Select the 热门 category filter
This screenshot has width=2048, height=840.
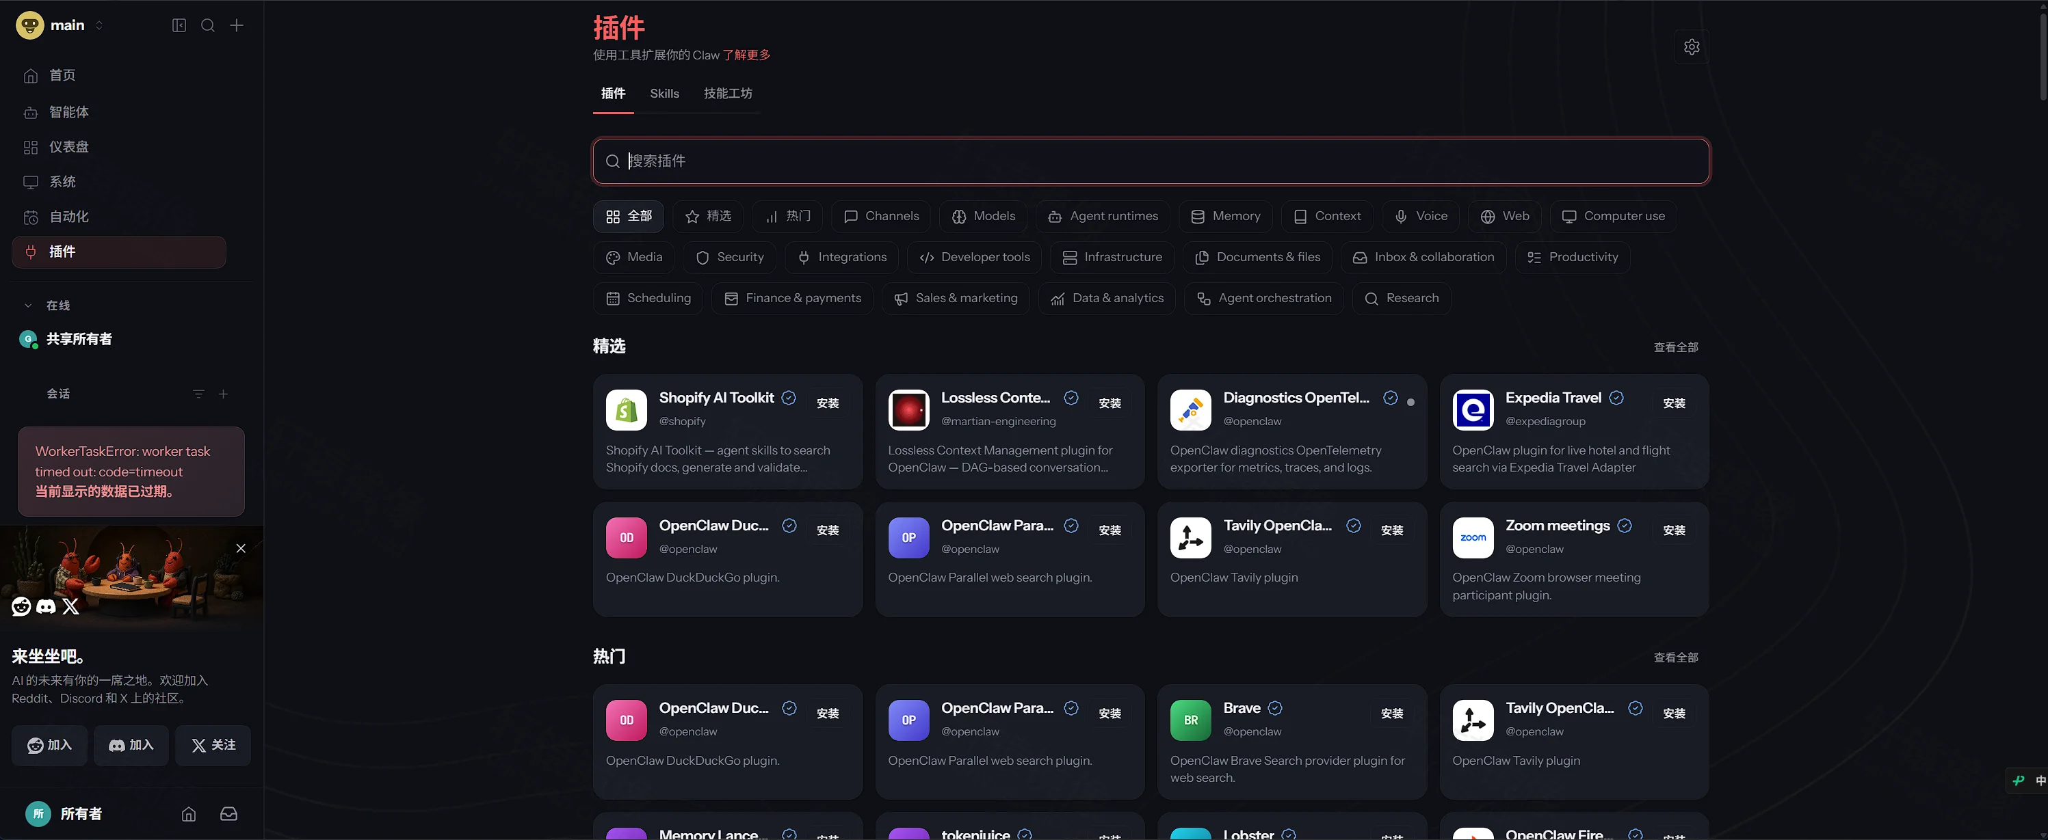click(x=787, y=216)
